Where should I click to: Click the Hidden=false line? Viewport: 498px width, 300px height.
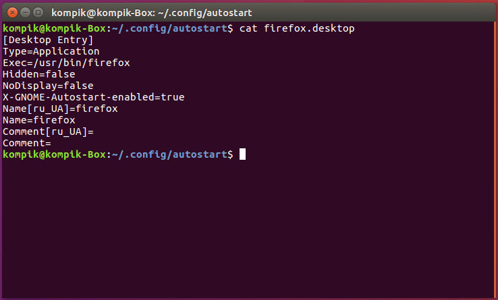coord(39,74)
